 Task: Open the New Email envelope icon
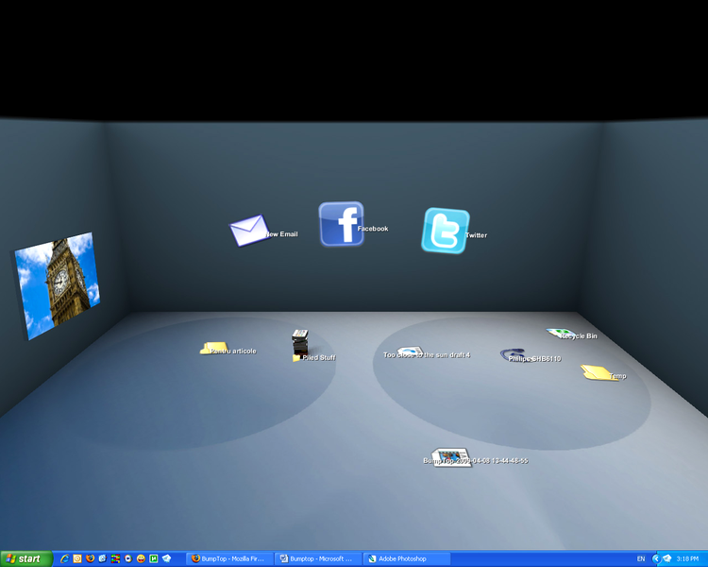pyautogui.click(x=249, y=230)
